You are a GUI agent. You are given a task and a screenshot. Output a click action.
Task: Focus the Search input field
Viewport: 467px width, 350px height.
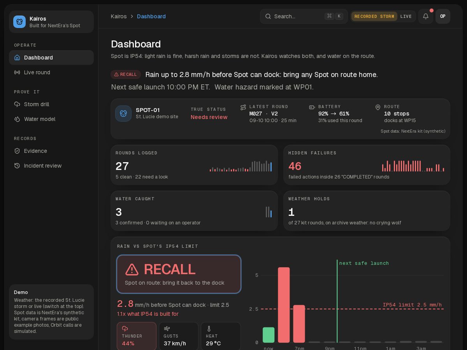coord(304,16)
